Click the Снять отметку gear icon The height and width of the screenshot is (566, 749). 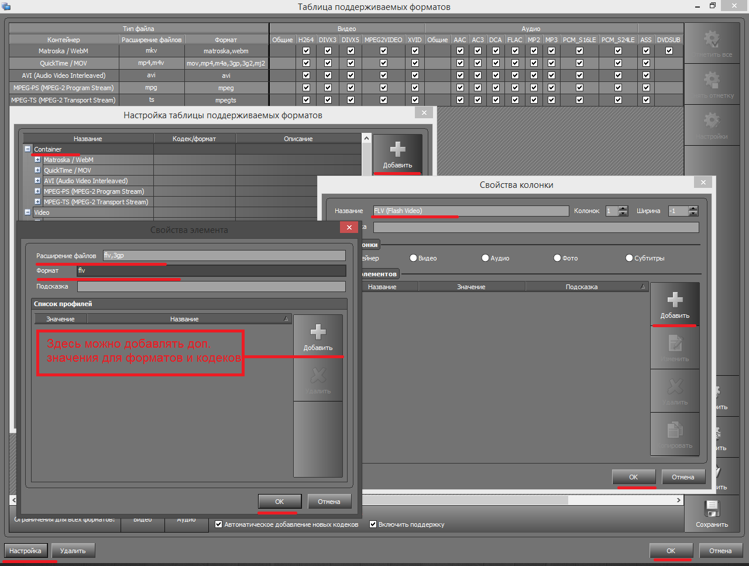[712, 81]
